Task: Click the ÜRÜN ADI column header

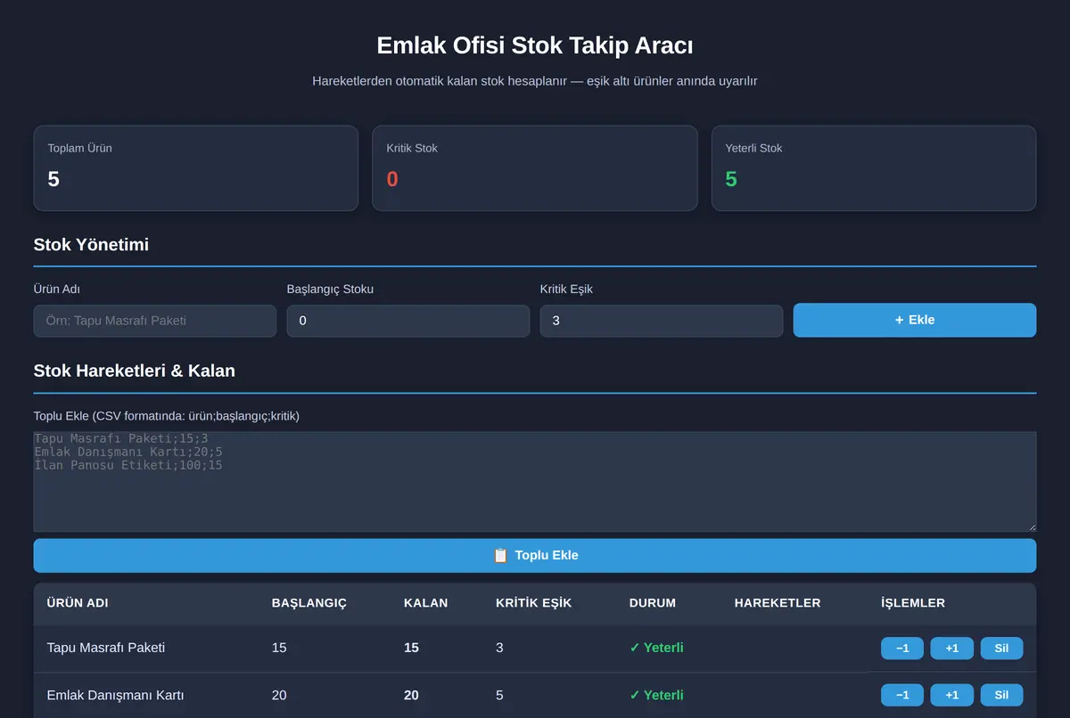Action: [x=78, y=603]
